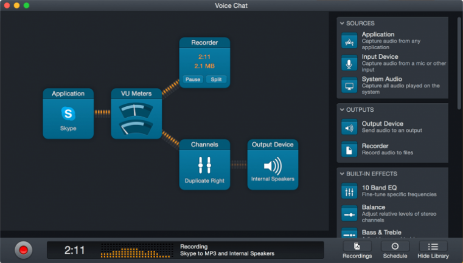Viewport: 463px width, 263px height.
Task: Split the recording in Recorder block
Action: click(x=216, y=80)
